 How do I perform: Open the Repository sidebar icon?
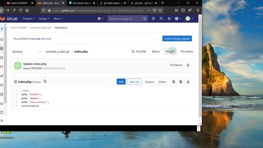pos(2,49)
